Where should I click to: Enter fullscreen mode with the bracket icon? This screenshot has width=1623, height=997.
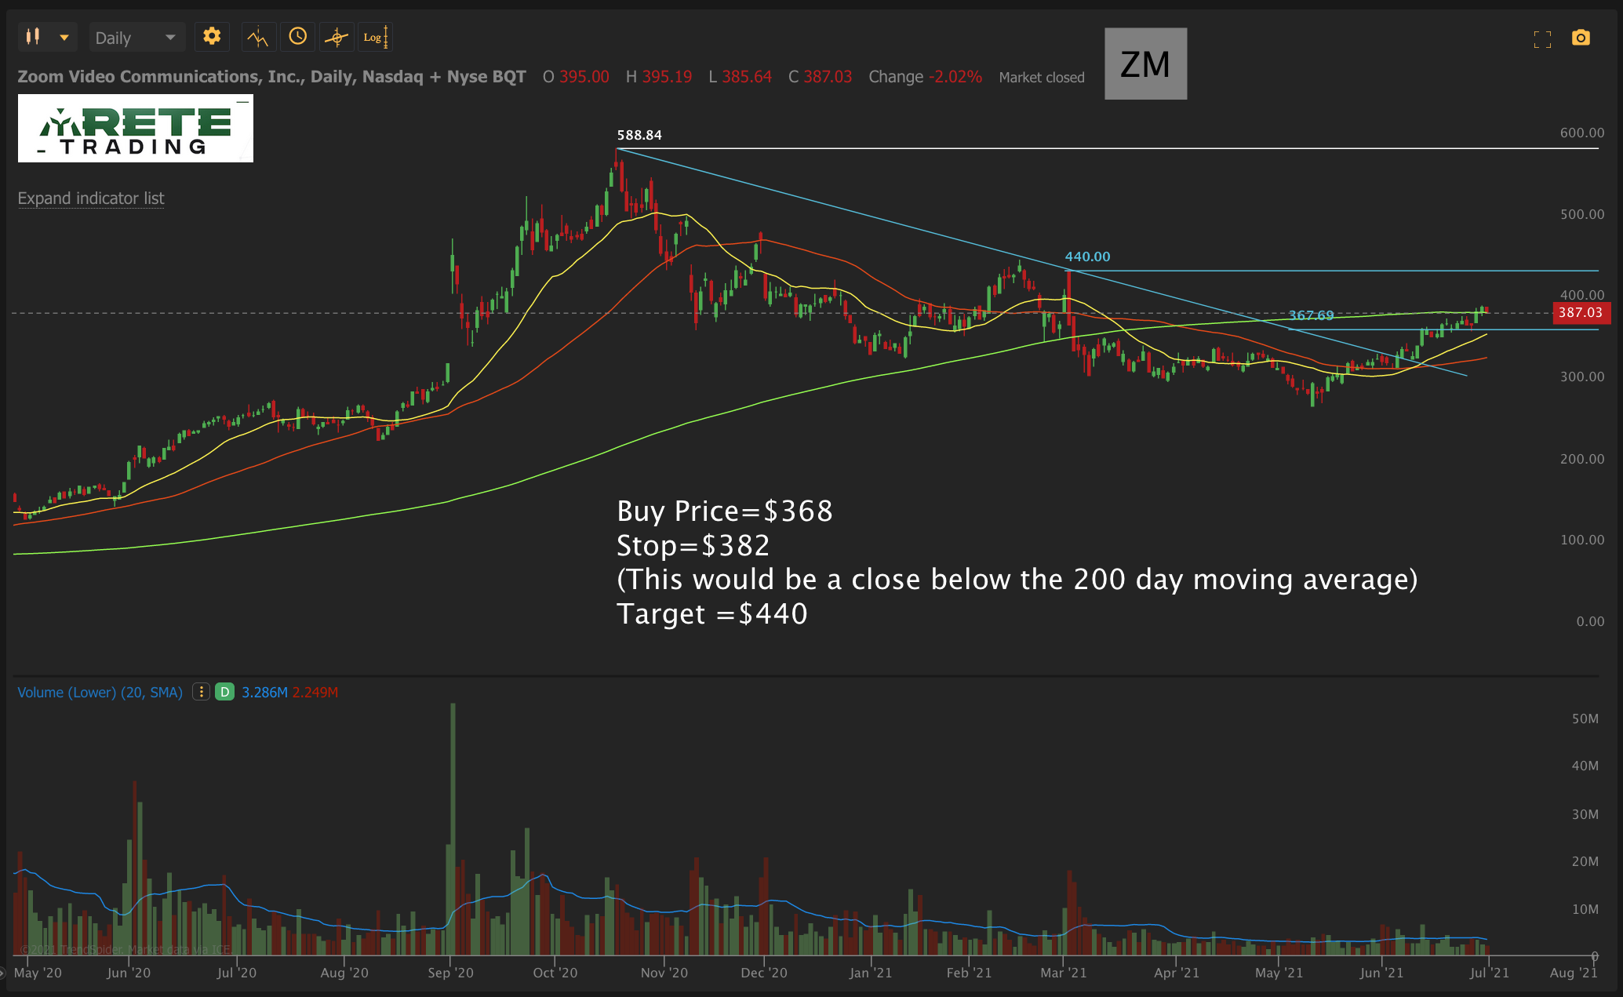[x=1542, y=39]
